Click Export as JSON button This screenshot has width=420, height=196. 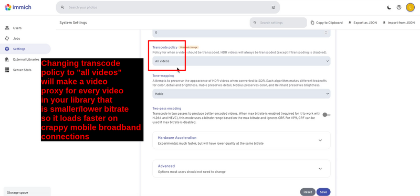(x=362, y=23)
